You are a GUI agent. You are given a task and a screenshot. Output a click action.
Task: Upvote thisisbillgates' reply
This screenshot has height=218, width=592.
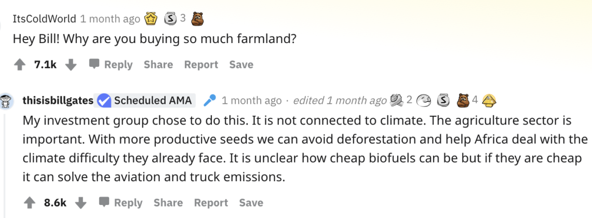coord(30,203)
